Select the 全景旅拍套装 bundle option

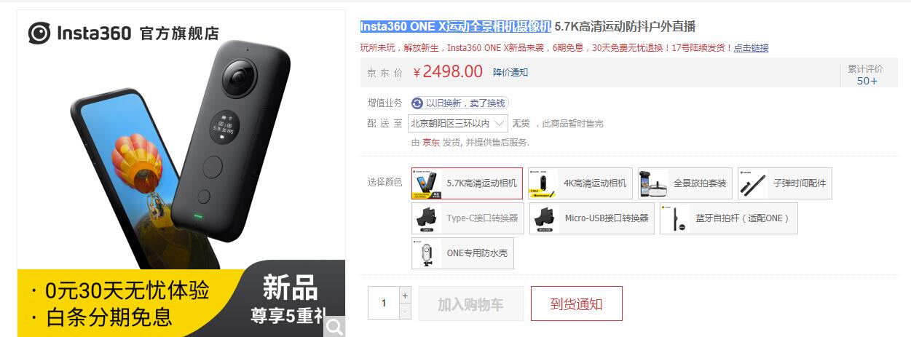[x=685, y=183]
